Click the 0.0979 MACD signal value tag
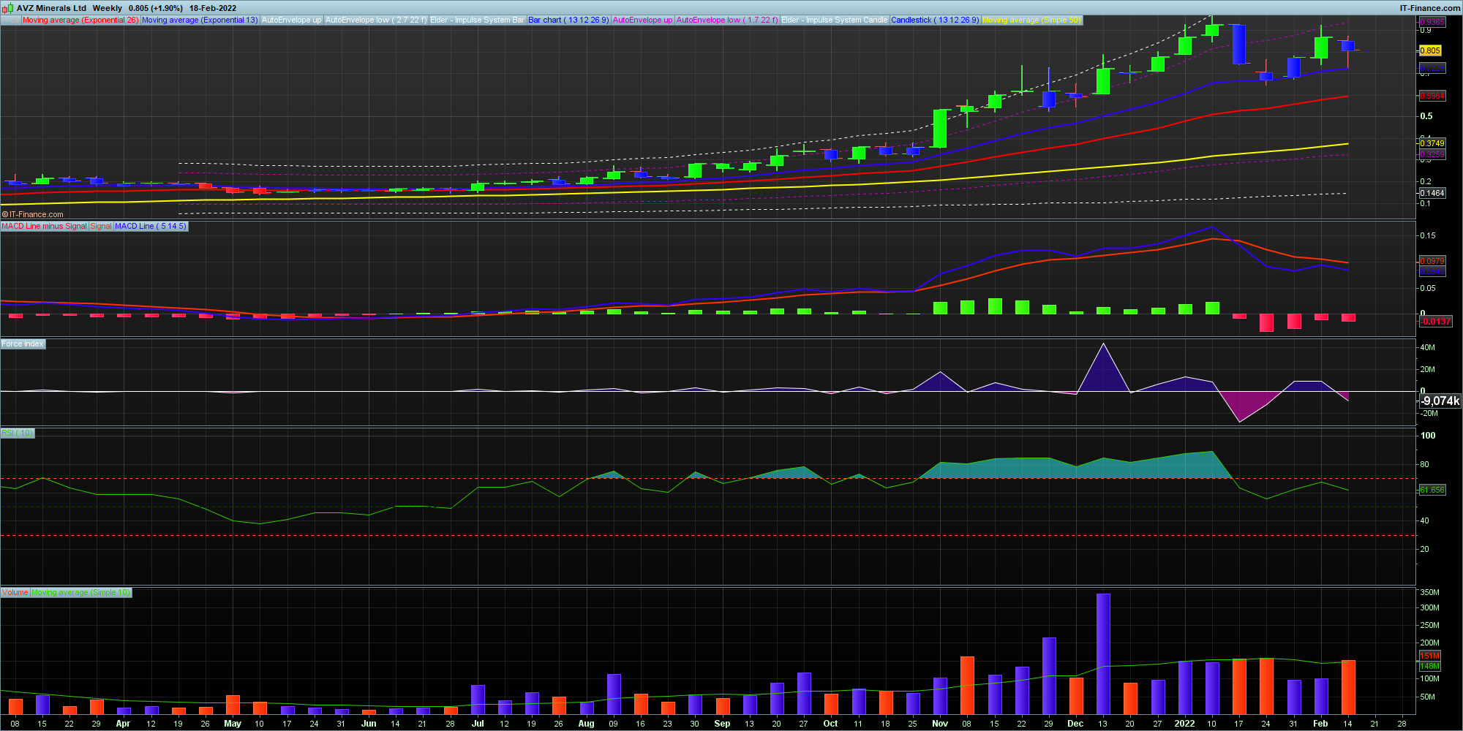1463x731 pixels. click(x=1432, y=261)
